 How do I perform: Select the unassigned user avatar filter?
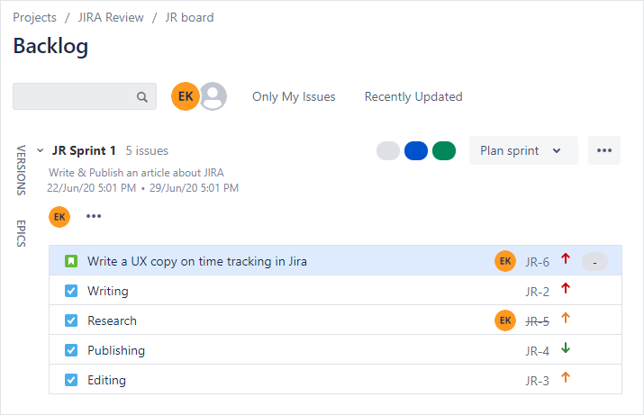point(213,96)
